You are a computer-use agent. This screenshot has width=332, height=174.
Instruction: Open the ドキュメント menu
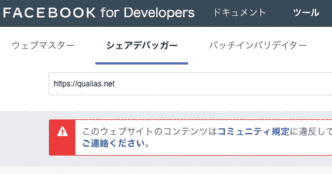(239, 12)
